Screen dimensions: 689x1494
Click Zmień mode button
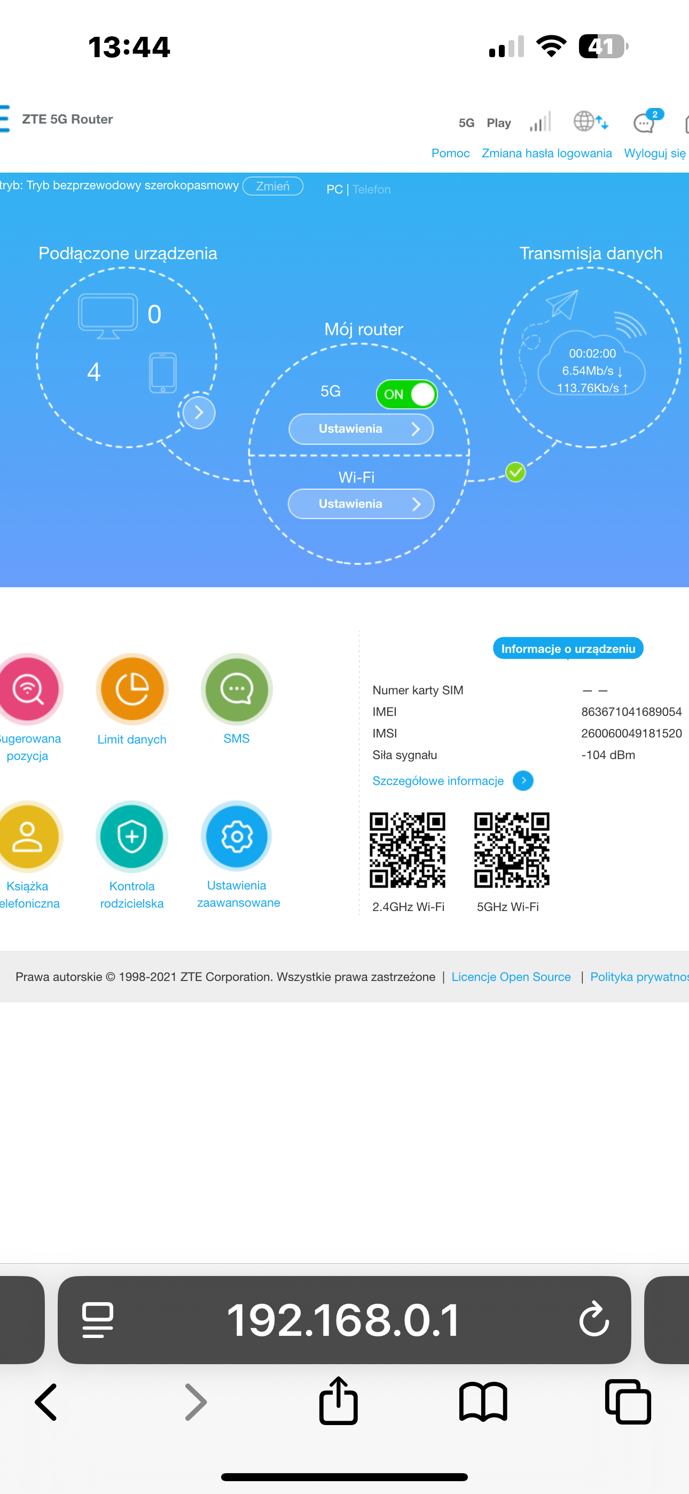[x=272, y=186]
